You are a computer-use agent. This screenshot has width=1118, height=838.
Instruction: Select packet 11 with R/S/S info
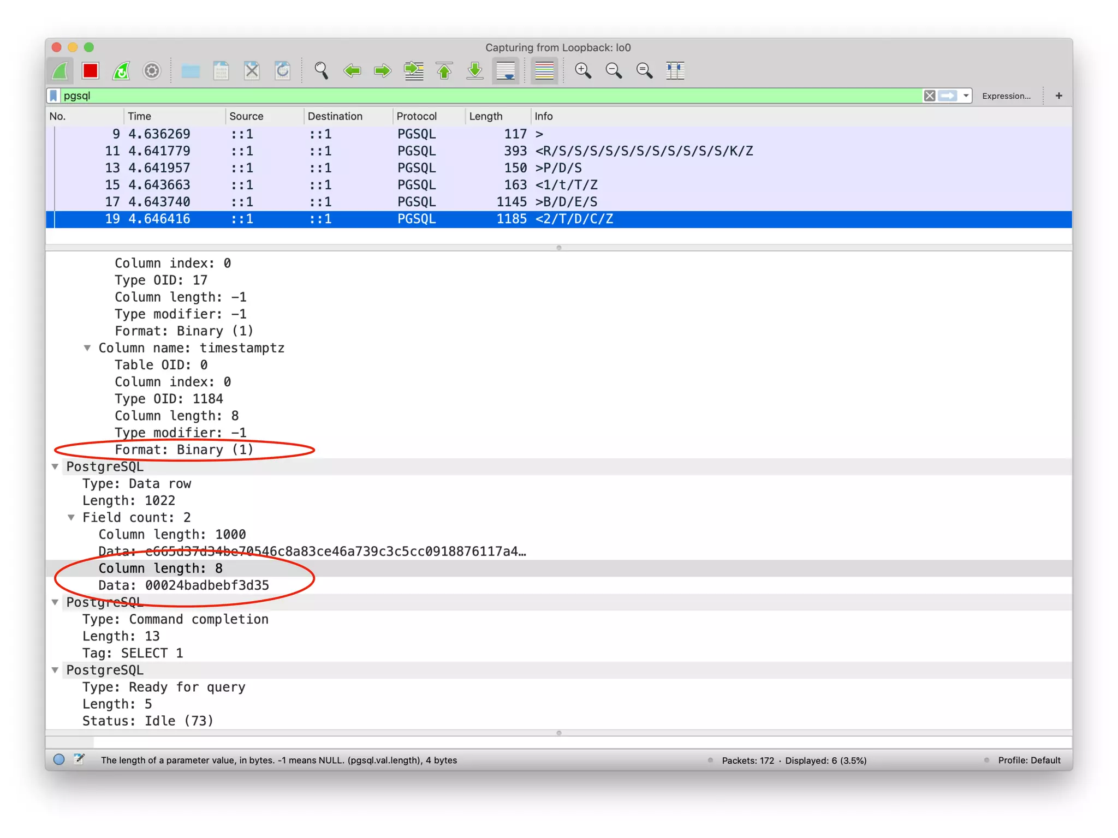point(559,151)
